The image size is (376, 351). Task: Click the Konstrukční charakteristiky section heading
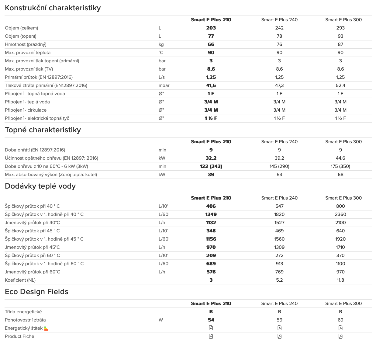pos(53,8)
